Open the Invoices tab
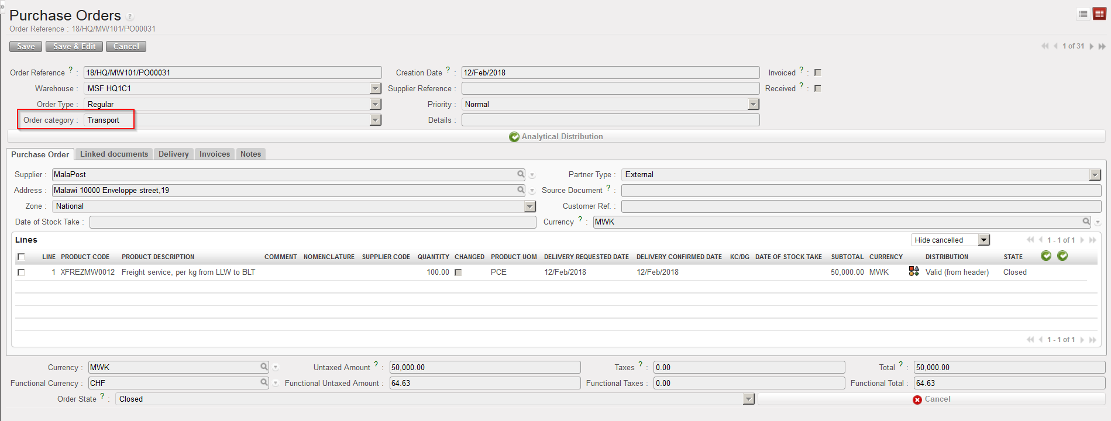1111x421 pixels. pos(214,154)
